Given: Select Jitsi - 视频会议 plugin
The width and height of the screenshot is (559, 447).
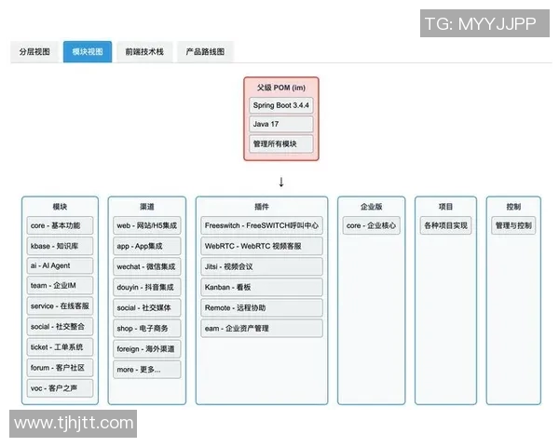Looking at the screenshot, I should tap(262, 266).
